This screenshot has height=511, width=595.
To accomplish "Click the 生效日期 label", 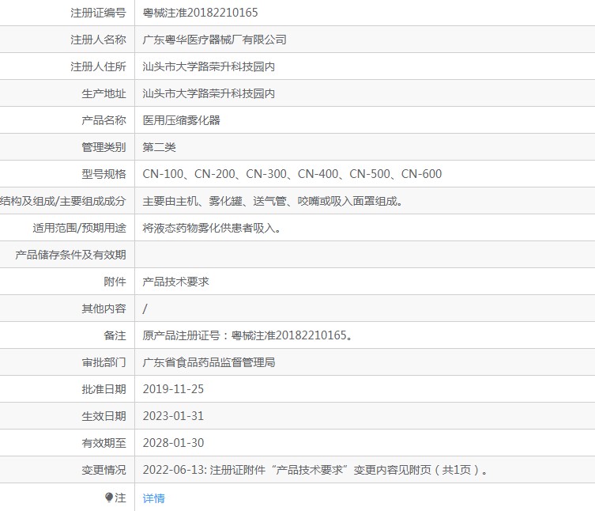I will (104, 416).
